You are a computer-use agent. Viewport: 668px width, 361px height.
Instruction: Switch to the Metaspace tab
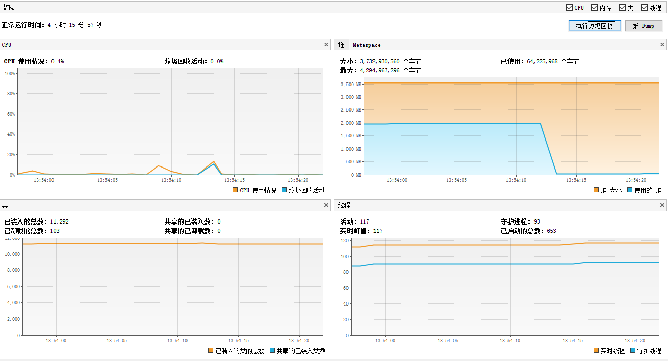tap(366, 45)
